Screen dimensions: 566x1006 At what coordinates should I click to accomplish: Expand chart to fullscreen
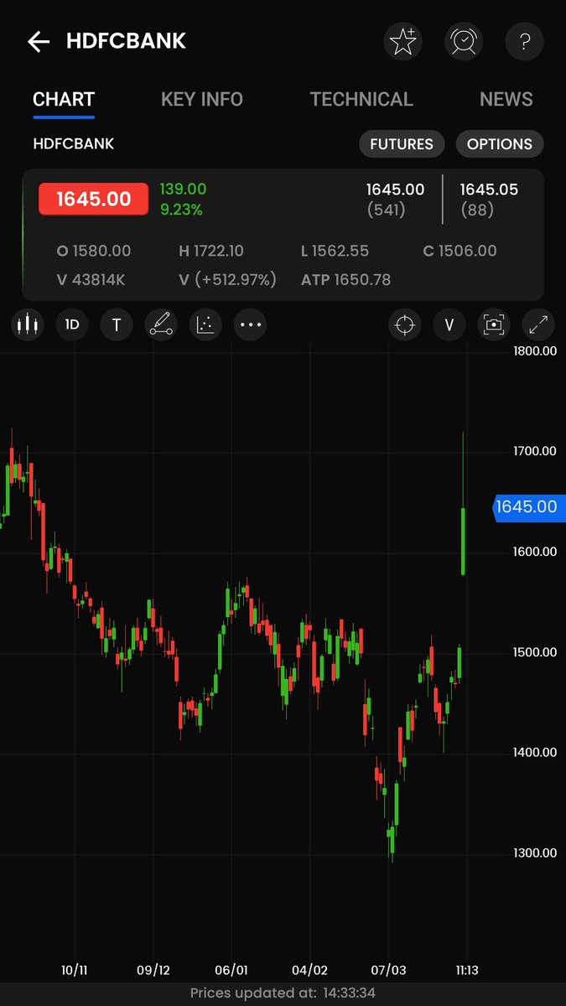point(538,324)
